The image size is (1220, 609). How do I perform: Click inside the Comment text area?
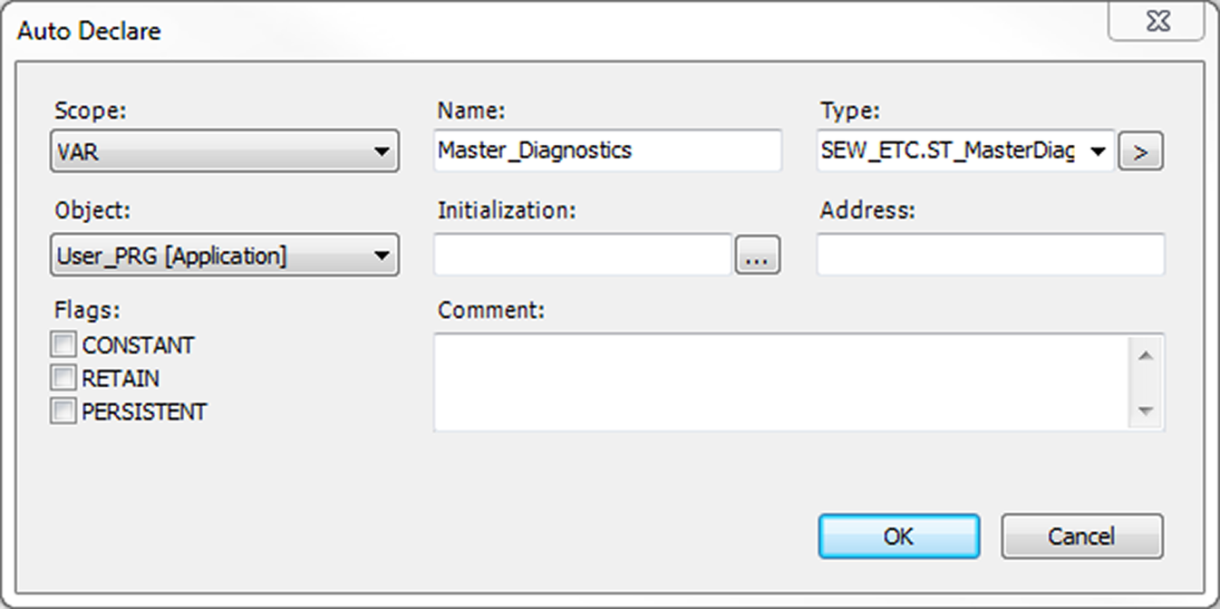point(779,382)
